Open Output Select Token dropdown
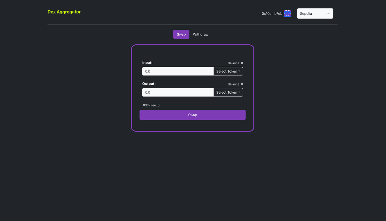Viewport: 386px width, 221px height. pyautogui.click(x=228, y=92)
